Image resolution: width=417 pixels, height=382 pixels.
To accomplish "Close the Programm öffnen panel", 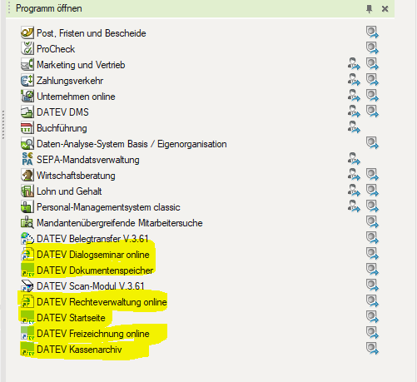I will 385,9.
